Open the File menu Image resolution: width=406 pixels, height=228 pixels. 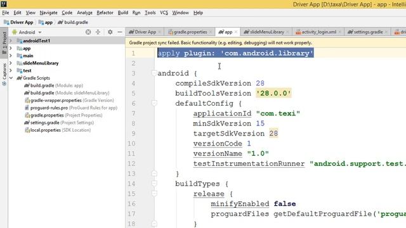6,13
